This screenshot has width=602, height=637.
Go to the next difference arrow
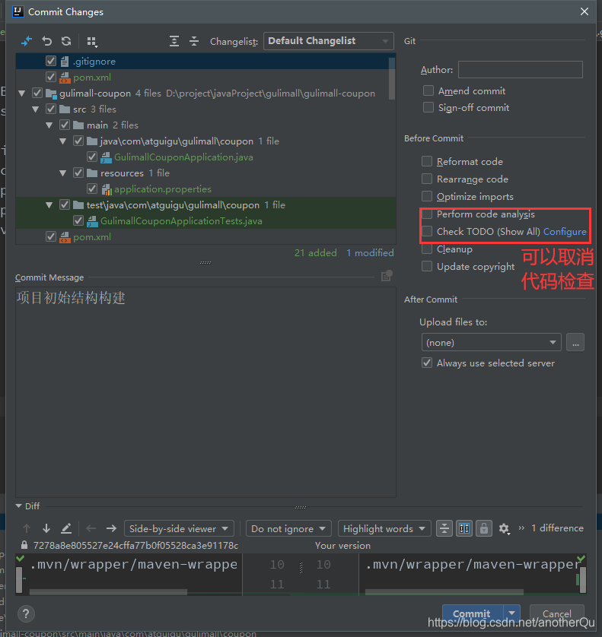(x=46, y=528)
